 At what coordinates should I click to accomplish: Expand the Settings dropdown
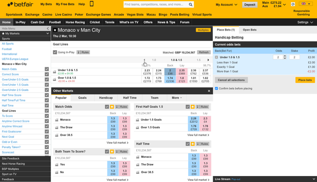point(305,22)
